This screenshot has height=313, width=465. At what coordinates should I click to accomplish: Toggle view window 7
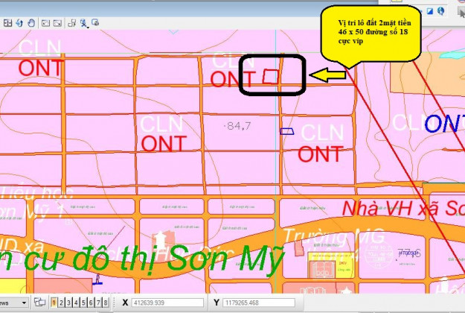(x=98, y=303)
